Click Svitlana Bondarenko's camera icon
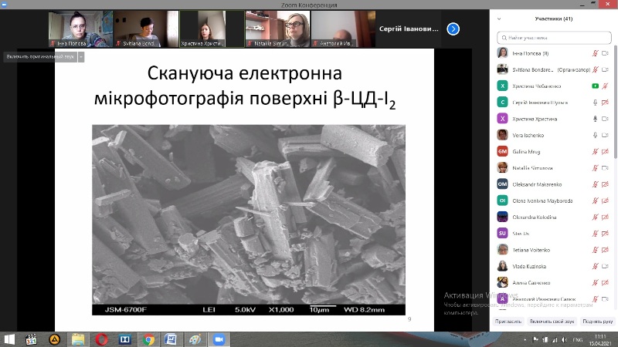 [606, 69]
